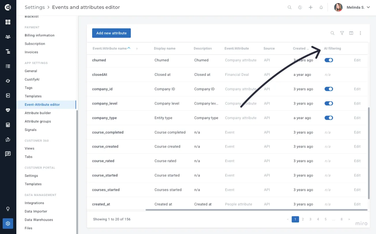Click the plus icon in top header
Image resolution: width=376 pixels, height=234 pixels.
311,7
